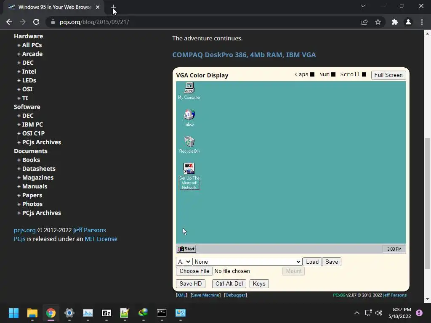Expand LEDs in the sidebar

[x=27, y=80]
